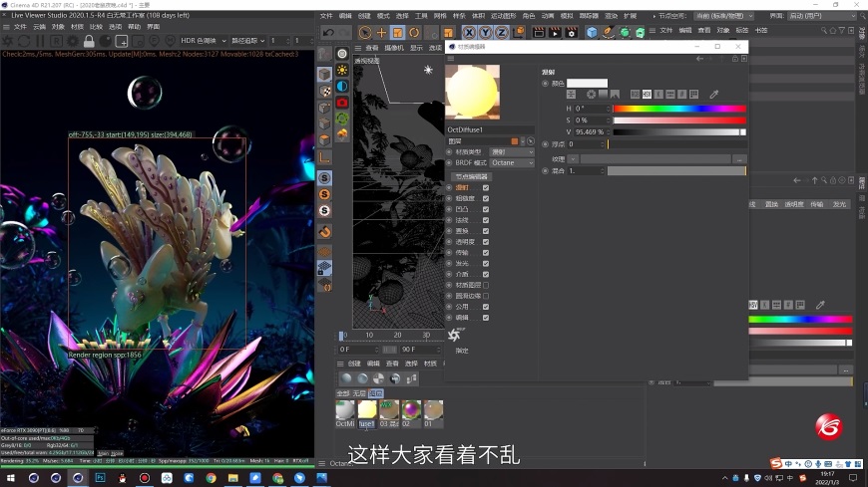868x487 pixels.
Task: Expand the 材质类型 dropdown
Action: click(511, 152)
